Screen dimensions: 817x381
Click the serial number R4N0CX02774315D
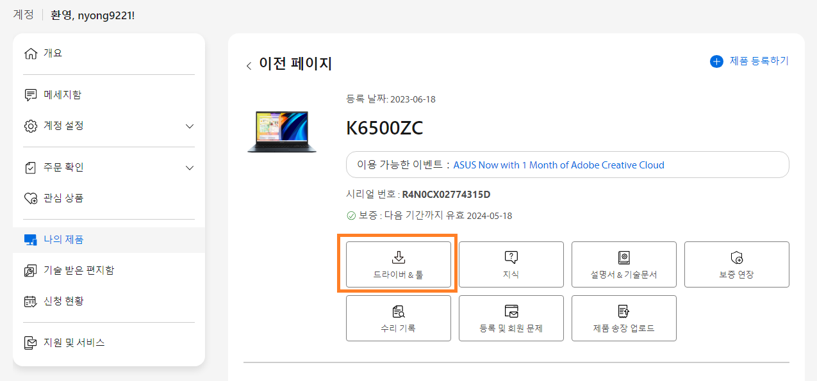(x=447, y=195)
